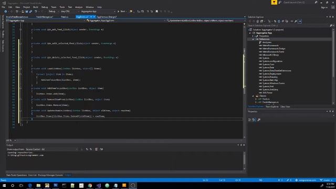Open File Explorer from the taskbar
Viewport: 336px width, 189px height.
point(38,185)
